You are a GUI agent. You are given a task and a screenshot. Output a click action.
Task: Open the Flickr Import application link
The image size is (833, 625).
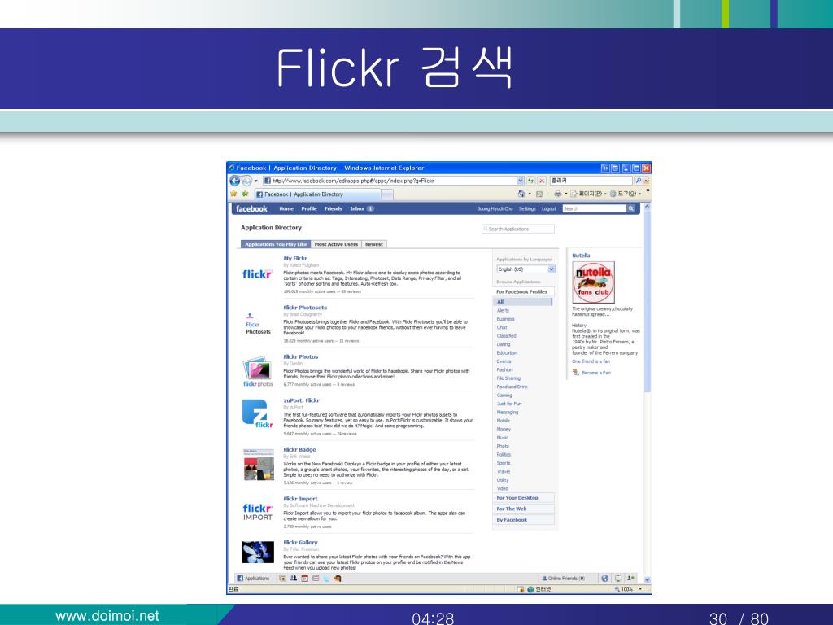300,499
